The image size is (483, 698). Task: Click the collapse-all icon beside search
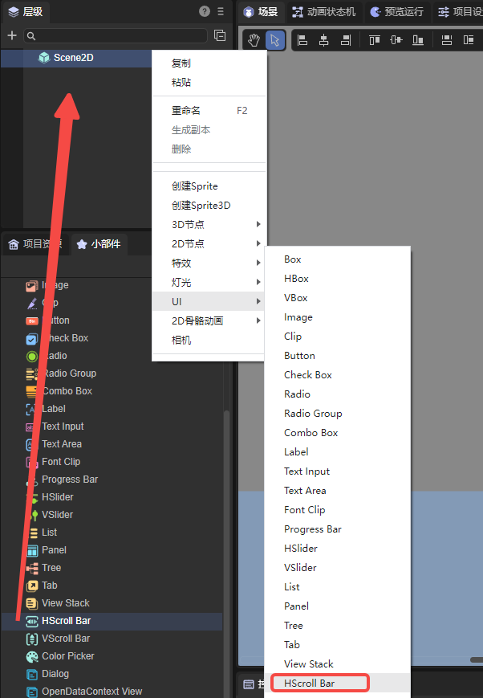(219, 35)
